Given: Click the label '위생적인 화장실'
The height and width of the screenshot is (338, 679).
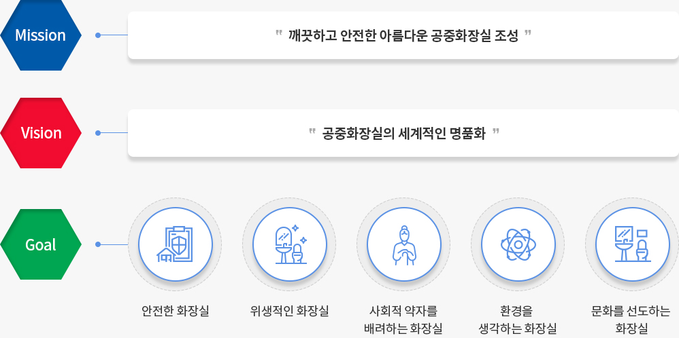Looking at the screenshot, I should pyautogui.click(x=289, y=311).
